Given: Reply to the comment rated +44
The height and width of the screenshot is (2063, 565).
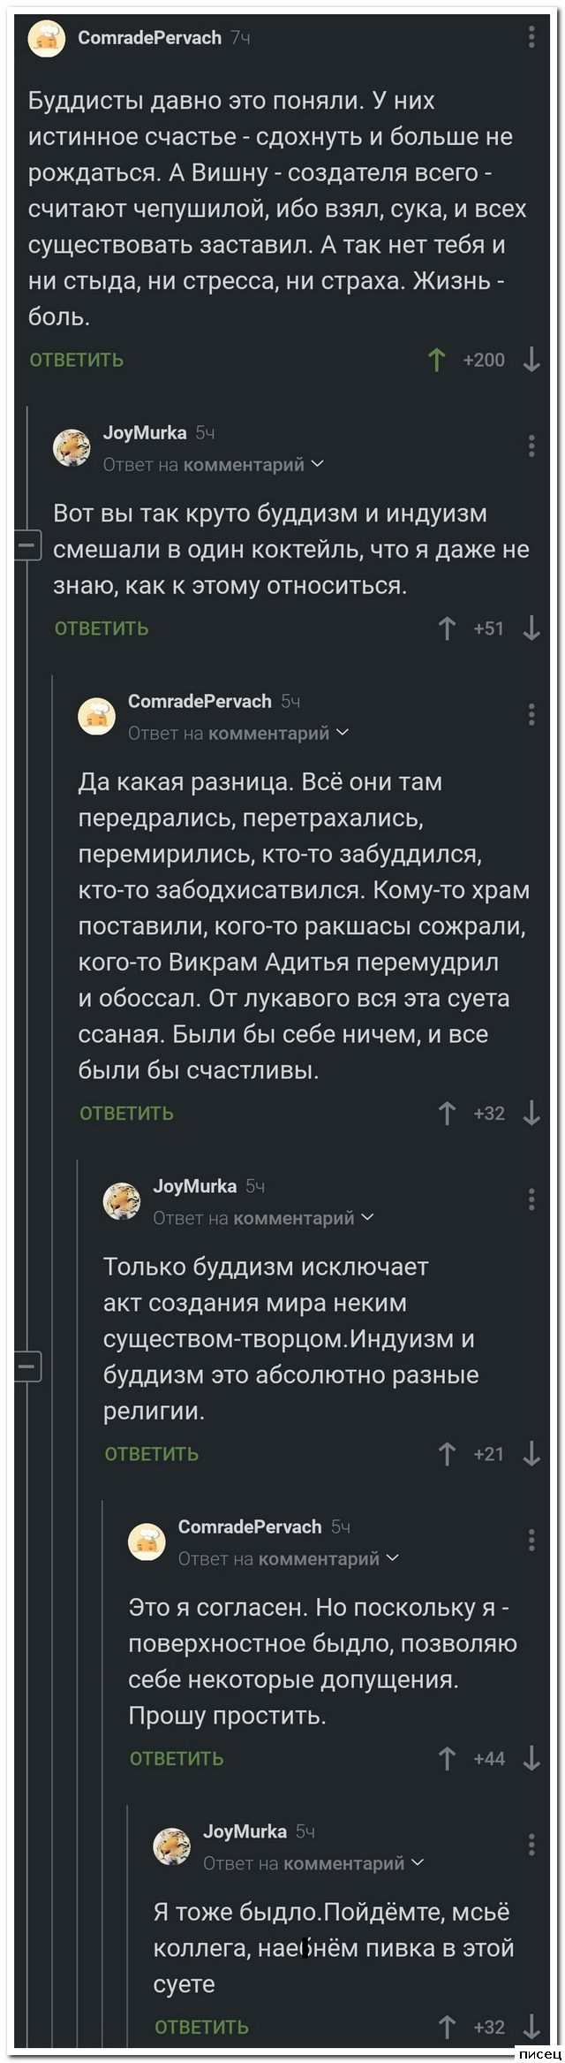Looking at the screenshot, I should [177, 1759].
